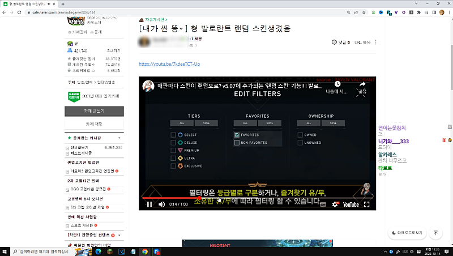Click ALL button under FAVORITES
The height and width of the screenshot is (256, 453).
tap(245, 123)
